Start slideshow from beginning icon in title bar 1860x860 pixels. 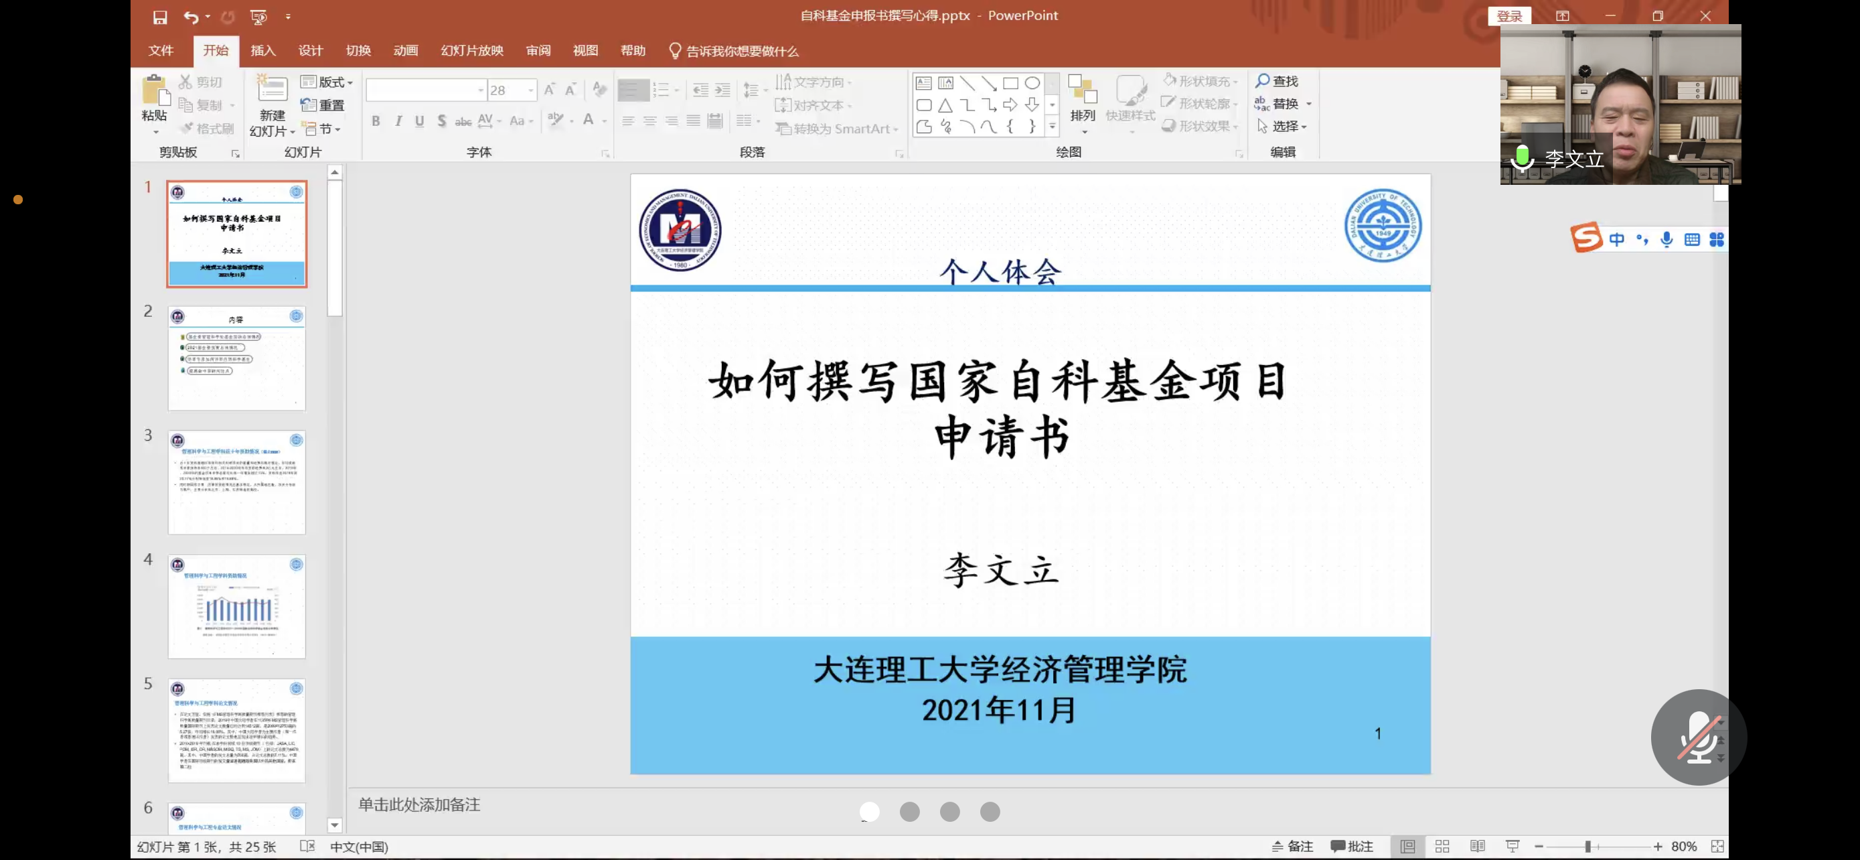pyautogui.click(x=258, y=17)
